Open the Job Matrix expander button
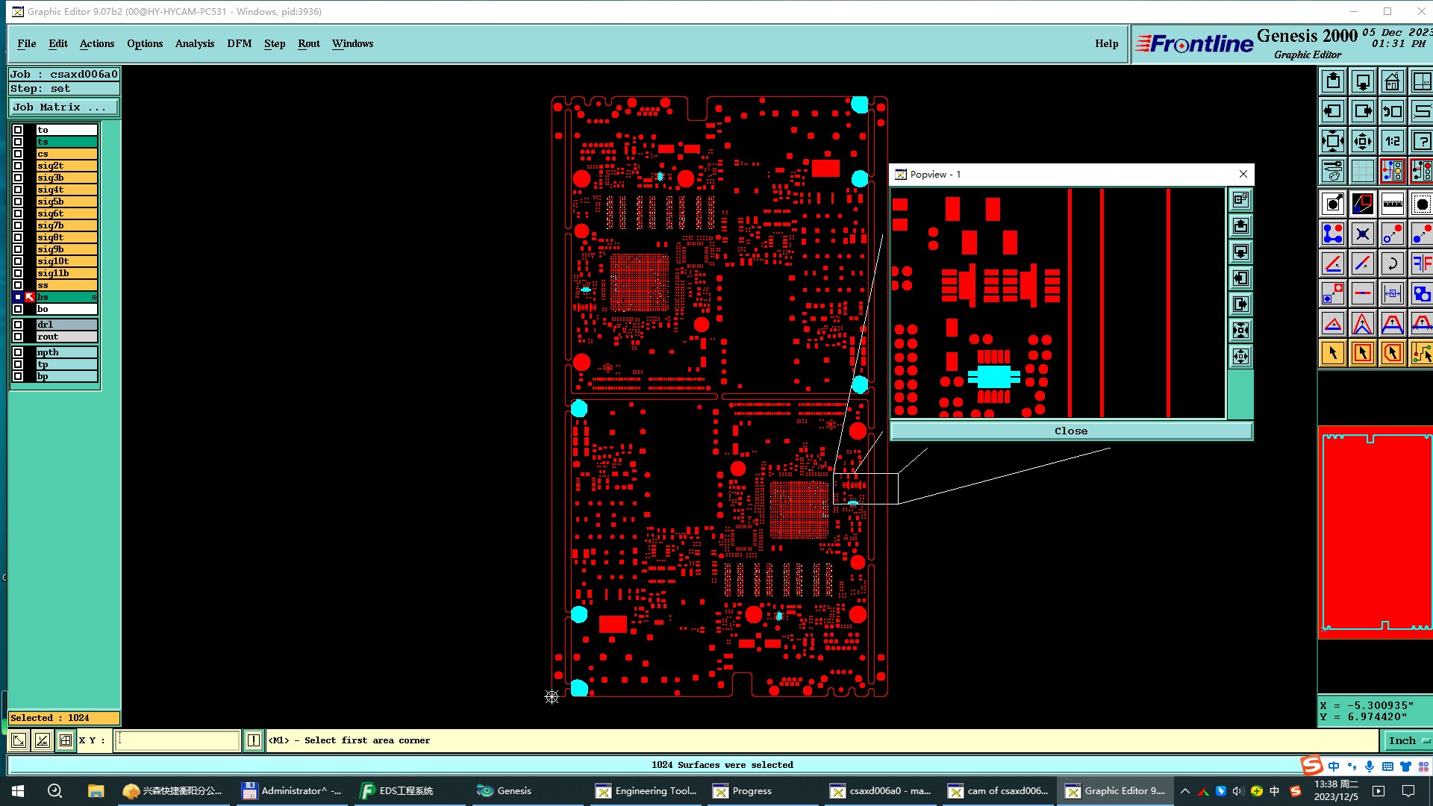Viewport: 1433px width, 806px height. point(63,107)
